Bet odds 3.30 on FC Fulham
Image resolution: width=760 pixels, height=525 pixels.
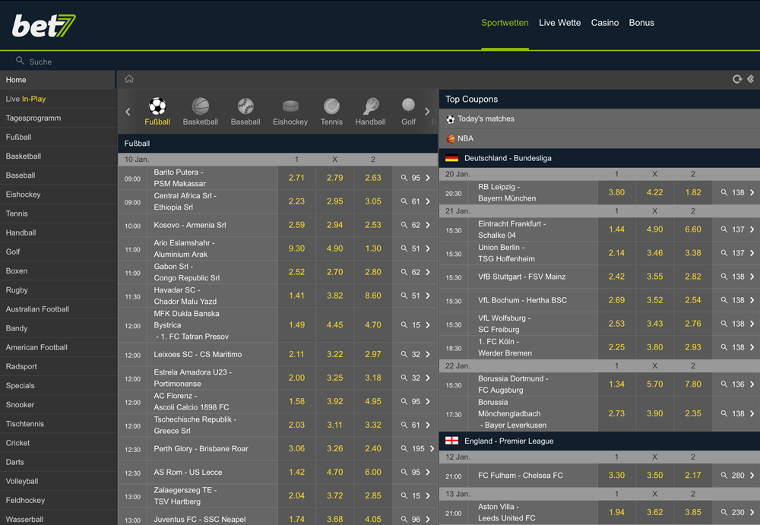(x=616, y=476)
